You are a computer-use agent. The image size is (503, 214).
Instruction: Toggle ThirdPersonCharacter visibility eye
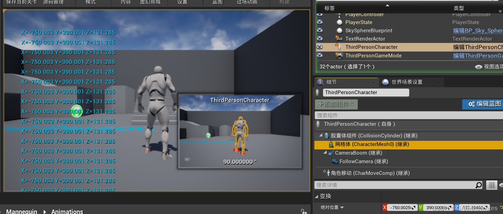[x=320, y=47]
